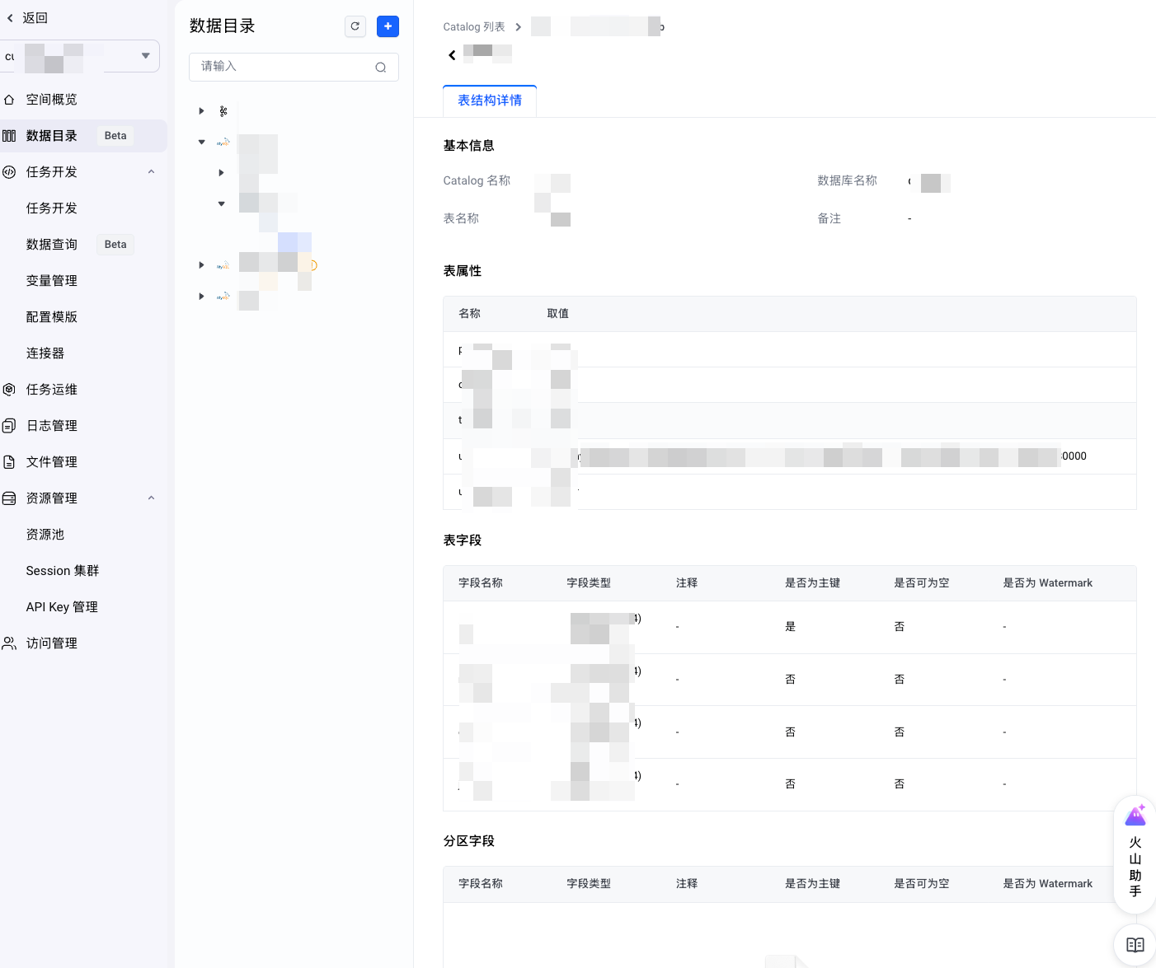
Task: Open 连接器 in the sidebar
Action: pyautogui.click(x=45, y=353)
